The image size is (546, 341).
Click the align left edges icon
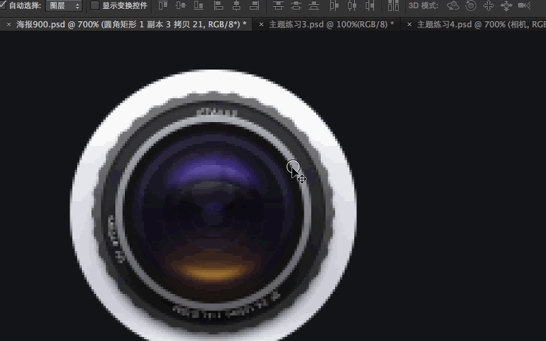(x=218, y=5)
